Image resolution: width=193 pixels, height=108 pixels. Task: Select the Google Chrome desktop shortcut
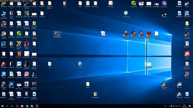coord(4,35)
